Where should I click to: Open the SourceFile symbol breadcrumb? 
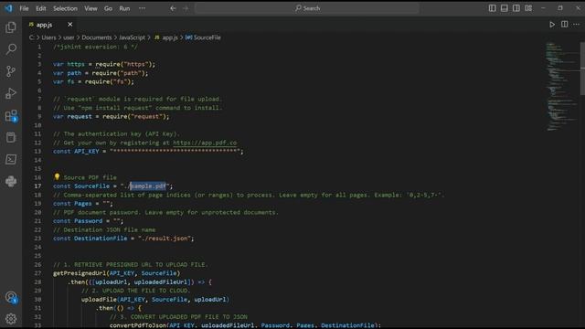(x=203, y=37)
